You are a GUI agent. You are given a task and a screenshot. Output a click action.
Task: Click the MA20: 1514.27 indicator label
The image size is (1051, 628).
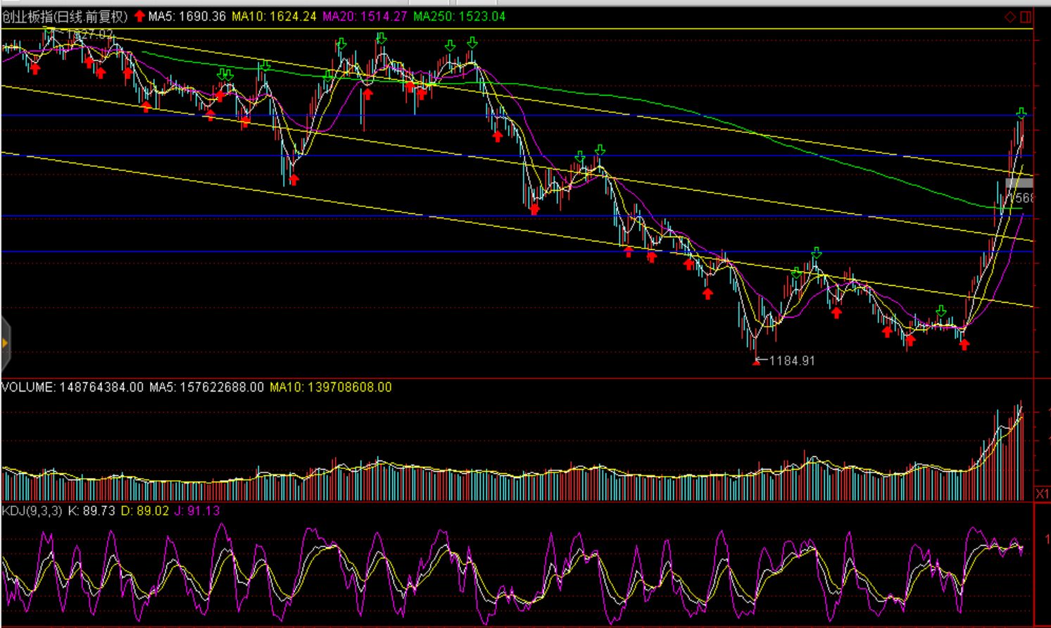(x=365, y=16)
